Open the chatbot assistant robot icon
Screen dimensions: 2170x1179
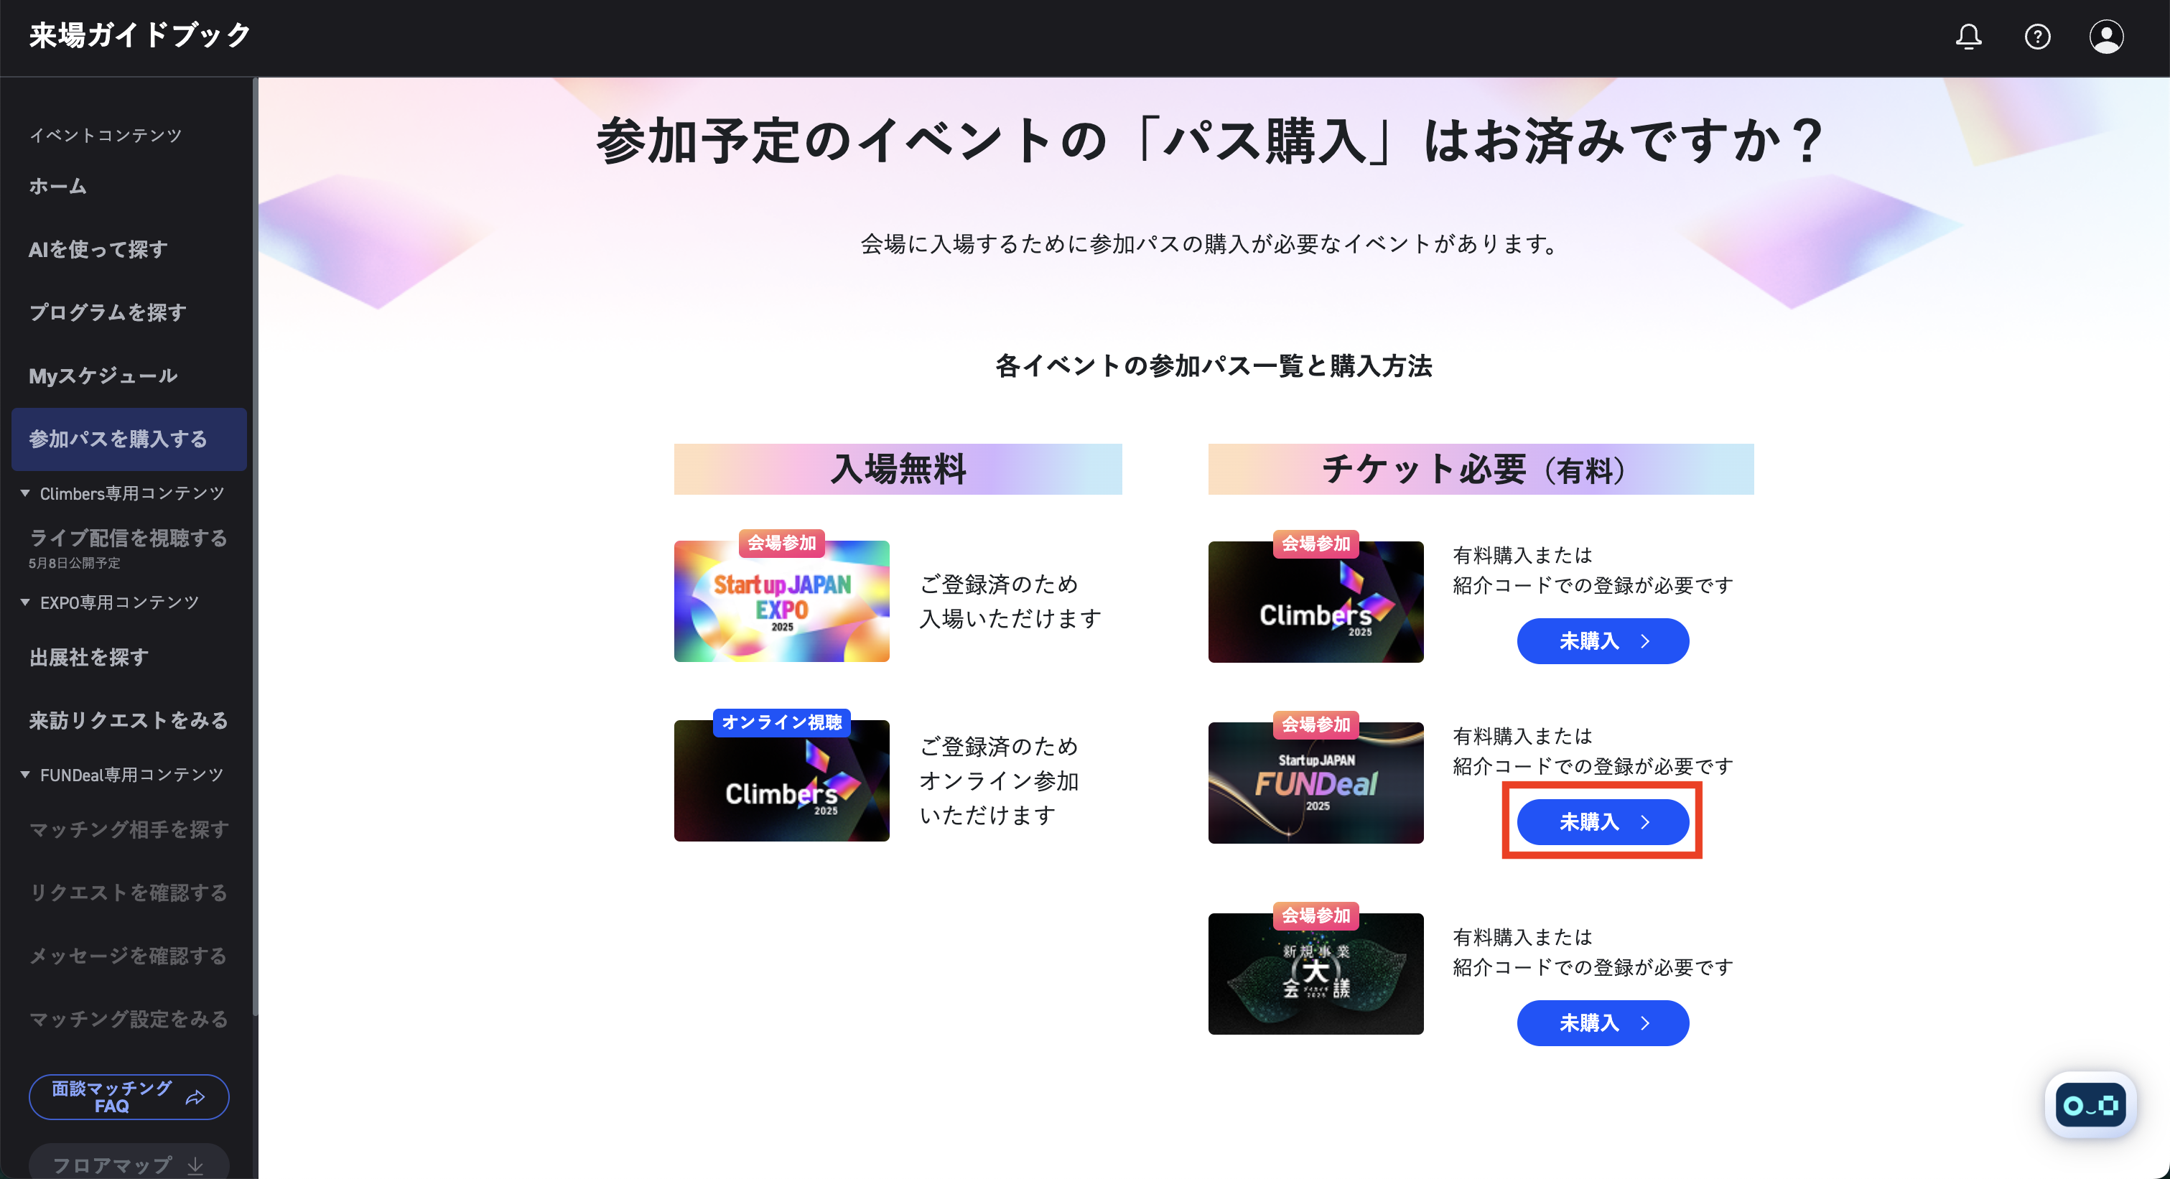2090,1105
